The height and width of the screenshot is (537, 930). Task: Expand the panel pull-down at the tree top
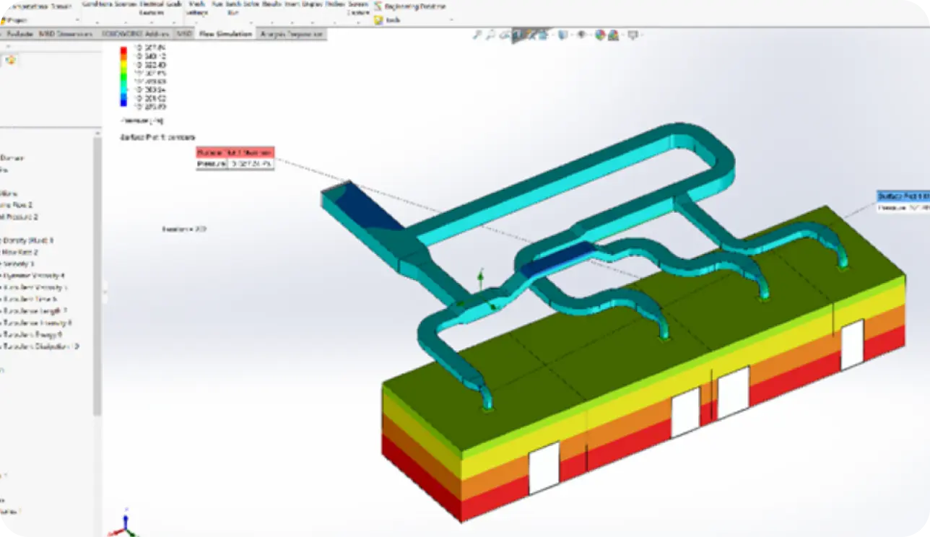click(97, 132)
